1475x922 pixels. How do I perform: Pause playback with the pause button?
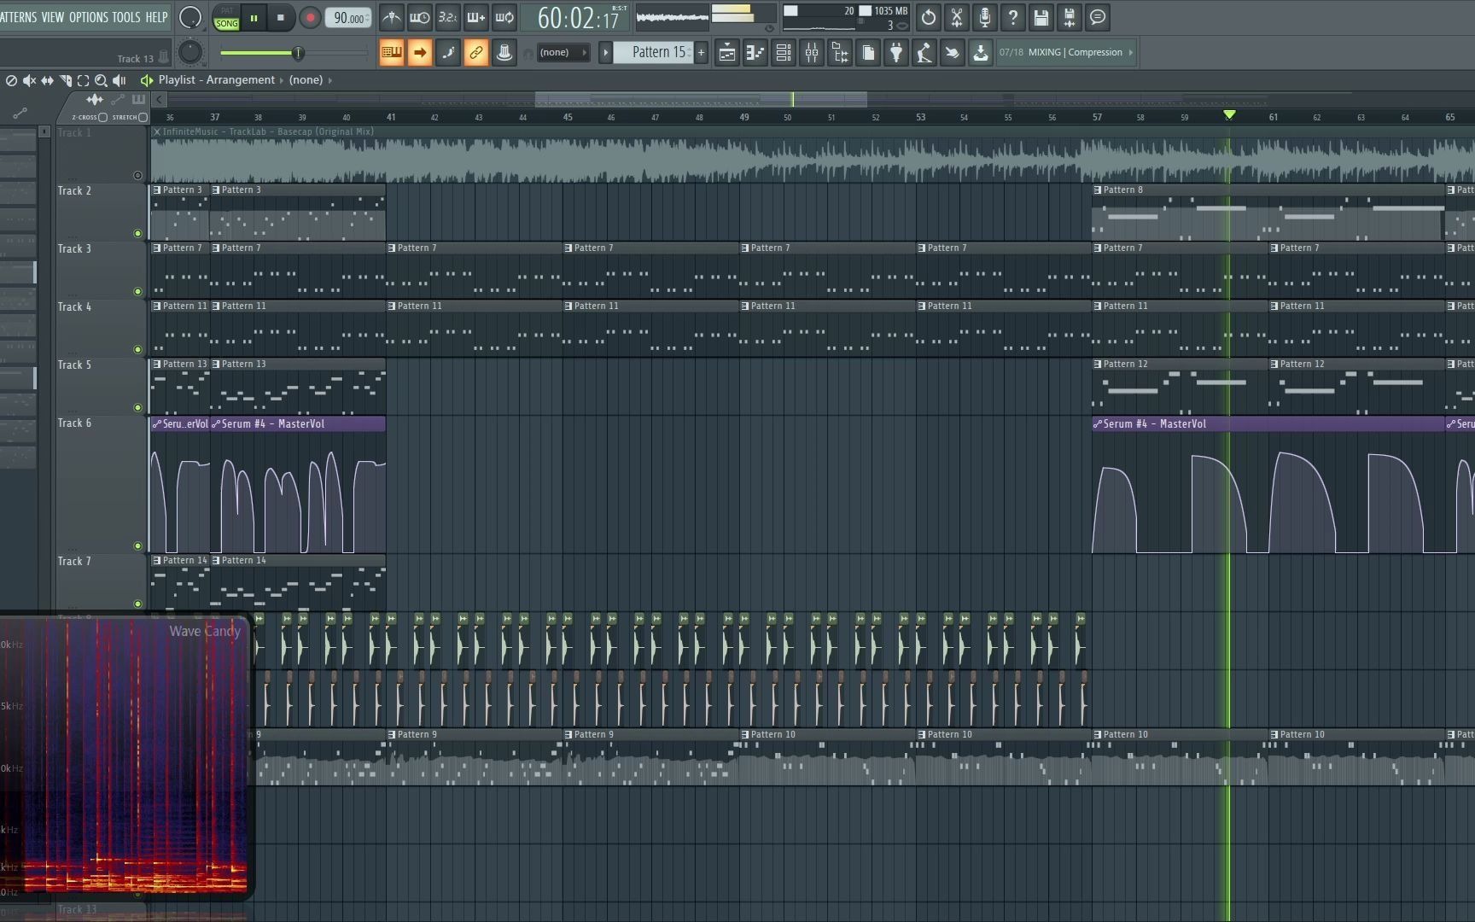(254, 17)
